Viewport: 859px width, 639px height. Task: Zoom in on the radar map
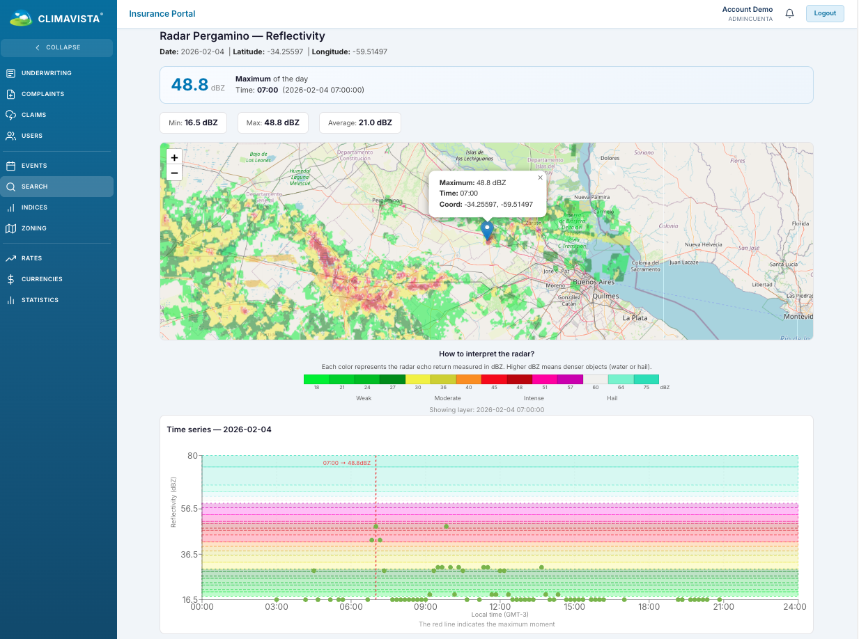pyautogui.click(x=173, y=157)
